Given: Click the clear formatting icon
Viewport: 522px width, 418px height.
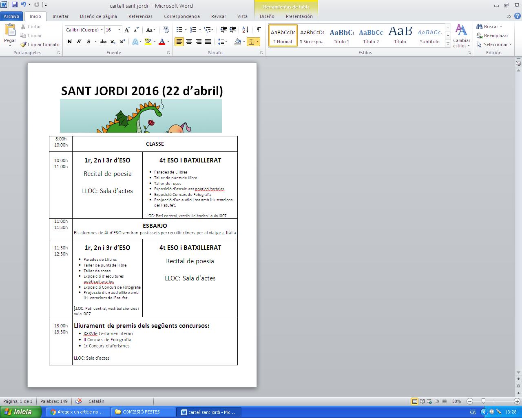Looking at the screenshot, I should pos(166,30).
